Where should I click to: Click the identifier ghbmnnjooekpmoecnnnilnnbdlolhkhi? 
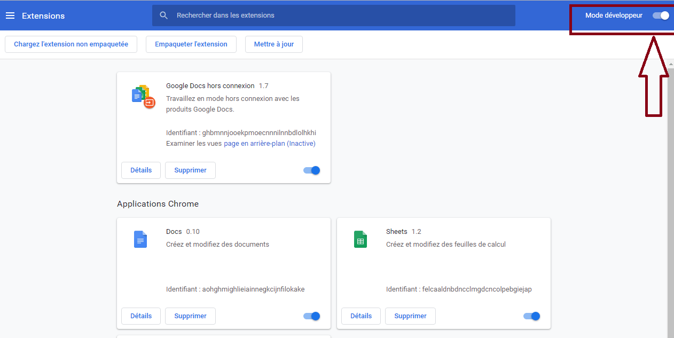259,133
